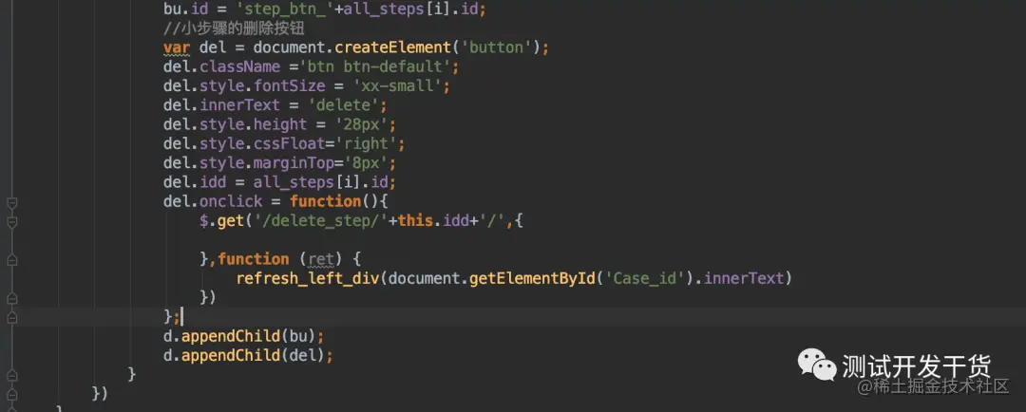Click the code text del.onclick = function(){
Screen dimensions: 1026x412
point(275,201)
